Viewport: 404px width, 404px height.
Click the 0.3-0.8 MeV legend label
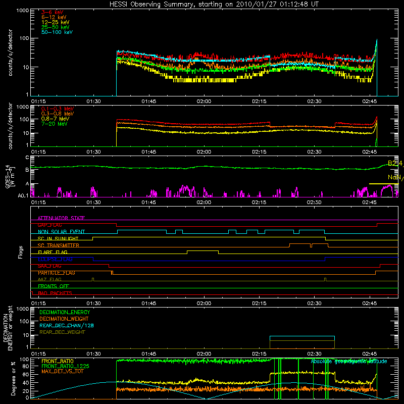click(x=58, y=114)
